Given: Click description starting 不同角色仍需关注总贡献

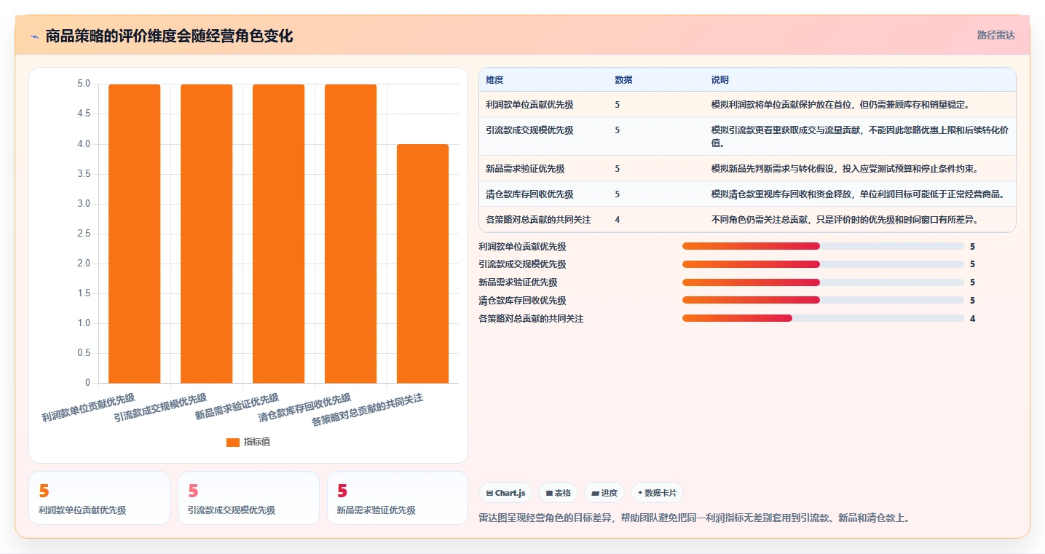Looking at the screenshot, I should tap(844, 219).
